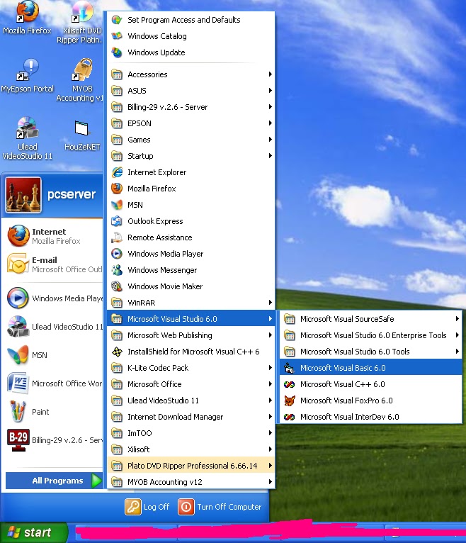Launch Internet Explorer from programs list
466x543 pixels.
pyautogui.click(x=191, y=172)
